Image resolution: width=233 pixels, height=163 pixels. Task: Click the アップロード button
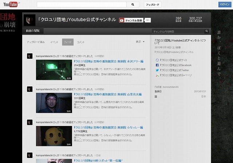coord(153,5)
